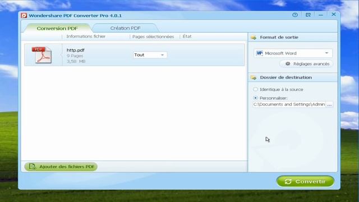
Task: Click the 9 Pages text
Action: click(x=75, y=56)
